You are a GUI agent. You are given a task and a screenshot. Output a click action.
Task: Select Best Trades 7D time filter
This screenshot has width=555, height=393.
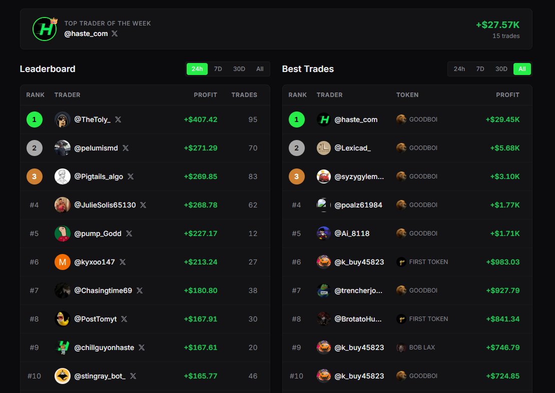480,69
